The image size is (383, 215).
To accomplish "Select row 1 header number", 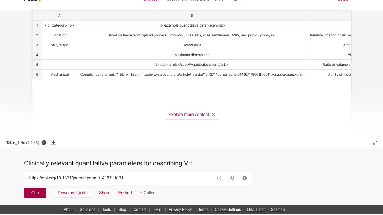I will (37, 25).
